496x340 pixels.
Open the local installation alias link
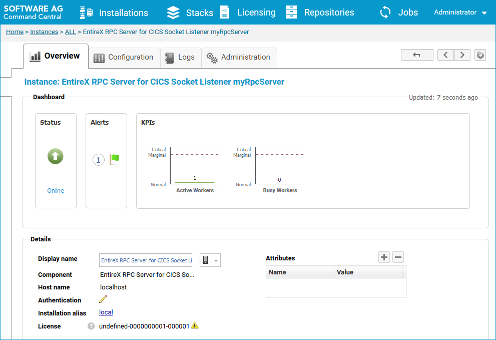click(x=106, y=312)
